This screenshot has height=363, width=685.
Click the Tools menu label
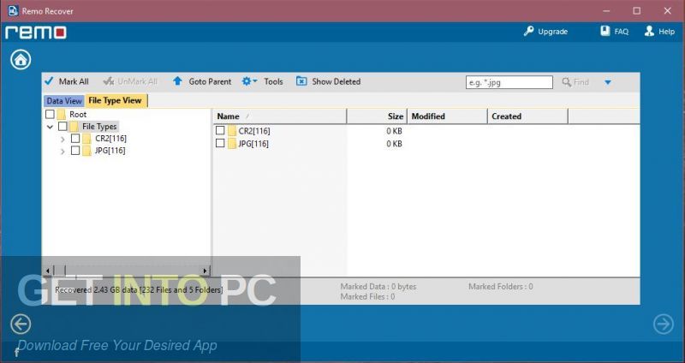click(273, 81)
